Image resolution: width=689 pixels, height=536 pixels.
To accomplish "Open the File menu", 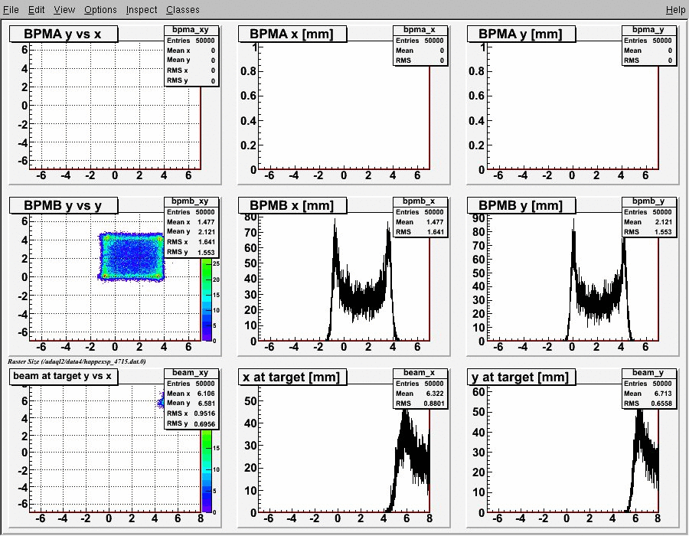I will point(11,10).
